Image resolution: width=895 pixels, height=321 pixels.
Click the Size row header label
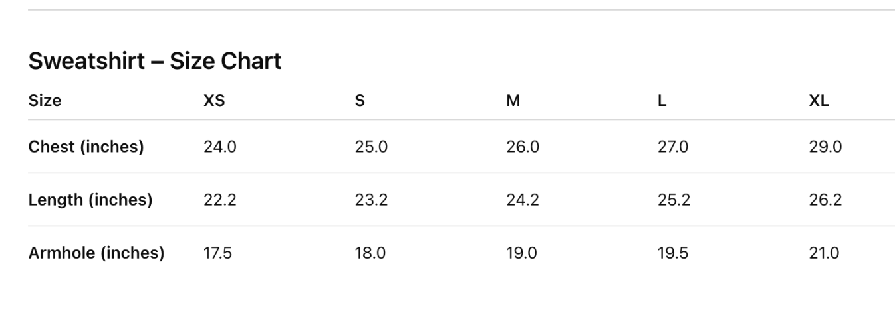(x=45, y=101)
